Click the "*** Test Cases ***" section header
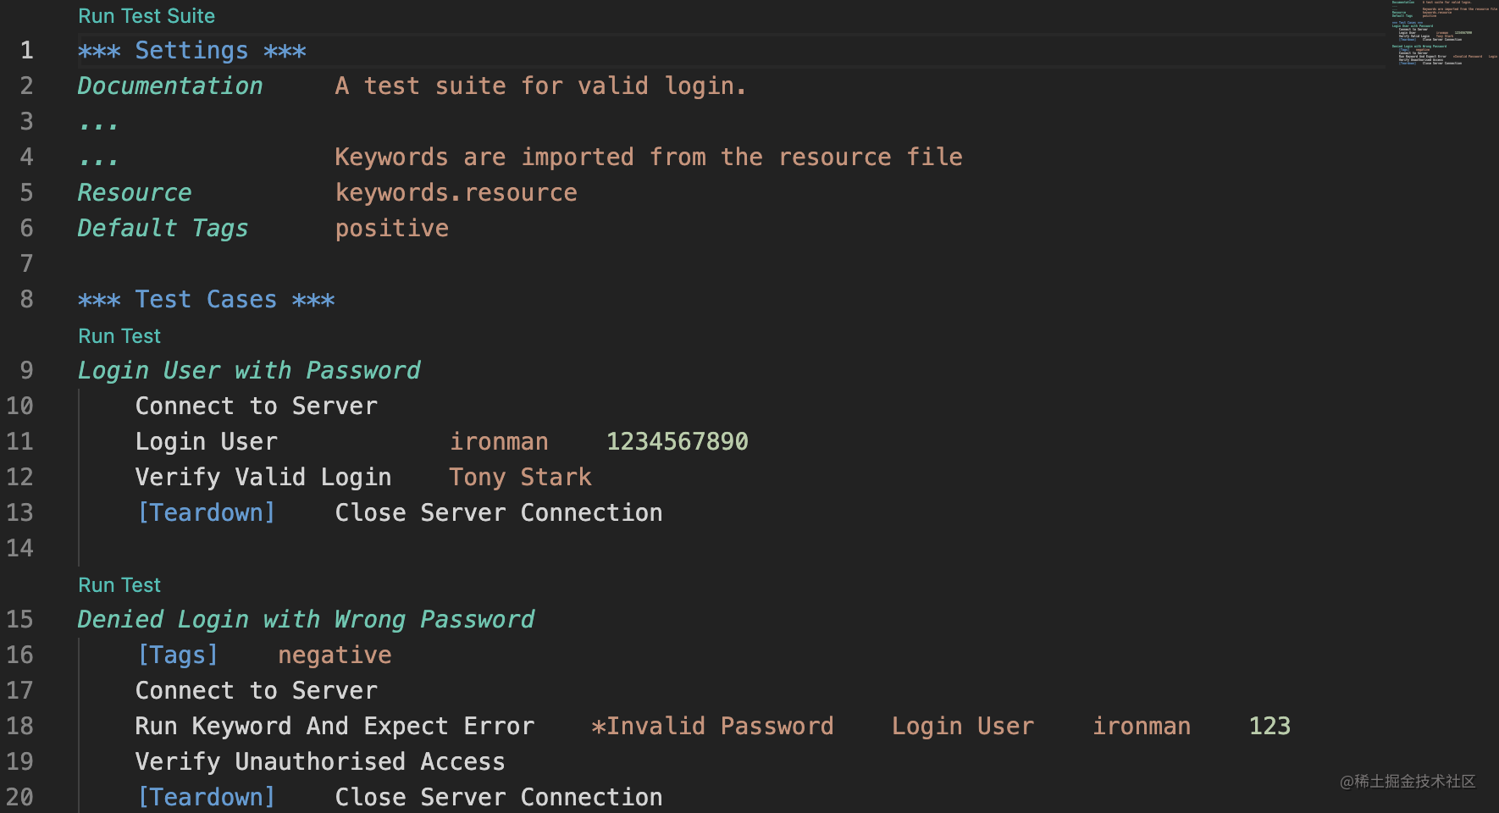The image size is (1499, 813). pos(206,299)
